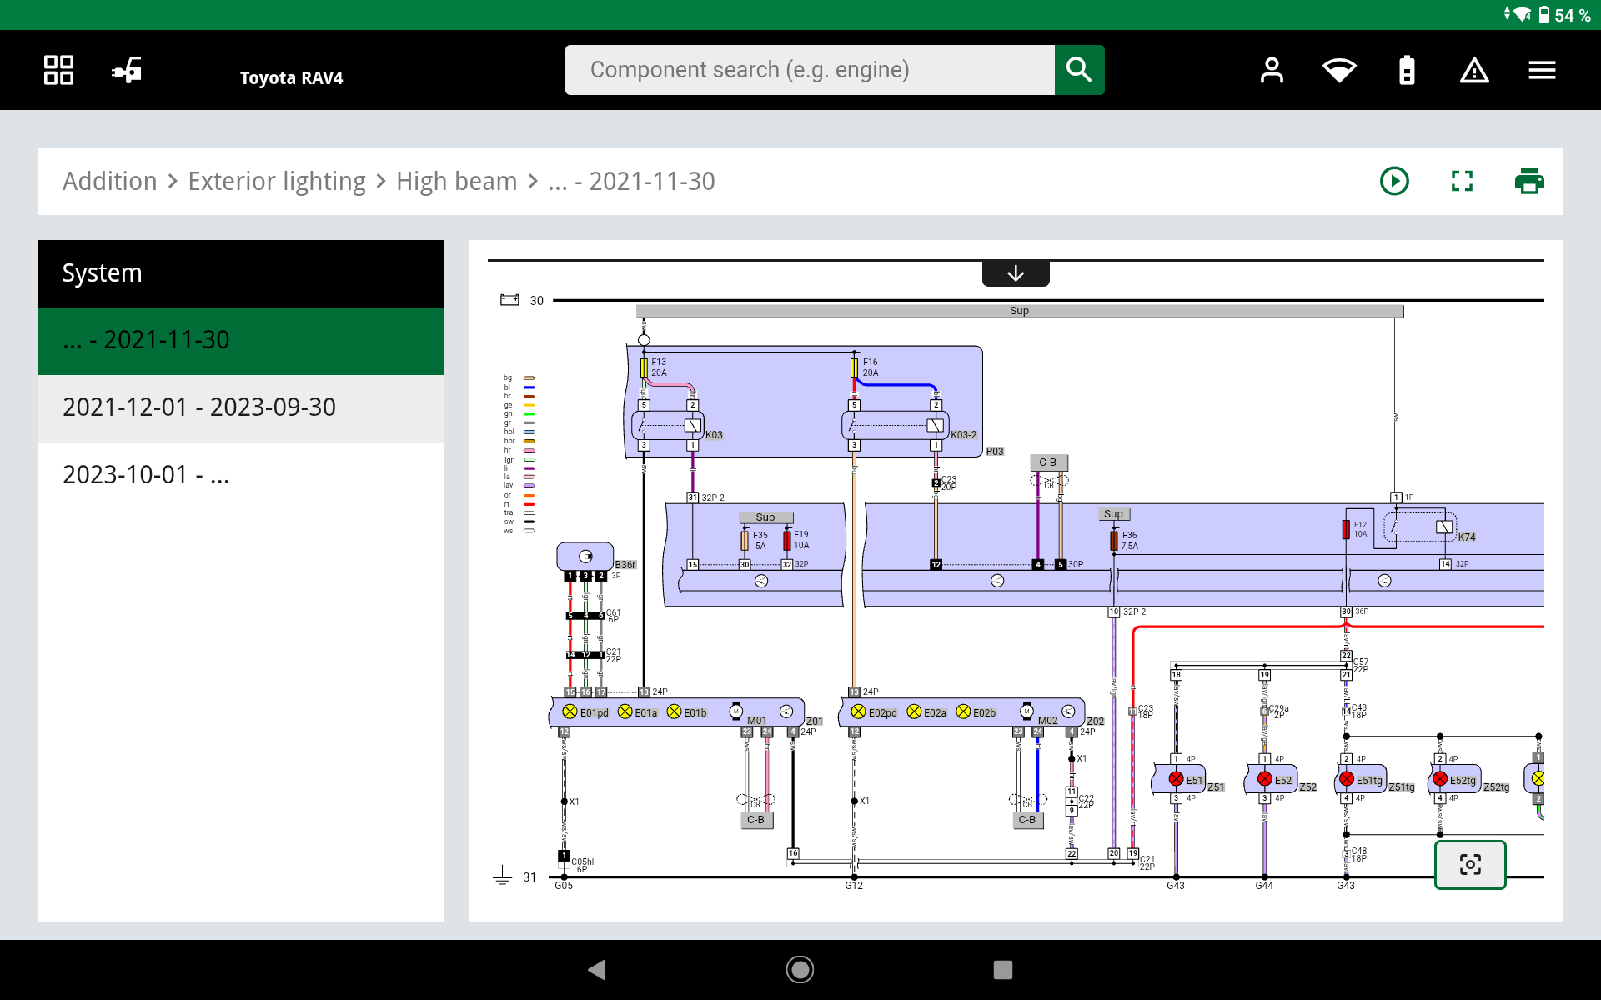This screenshot has height=1000, width=1601.
Task: Tap the Wi-Fi connection icon in toolbar
Action: pos(1339,70)
